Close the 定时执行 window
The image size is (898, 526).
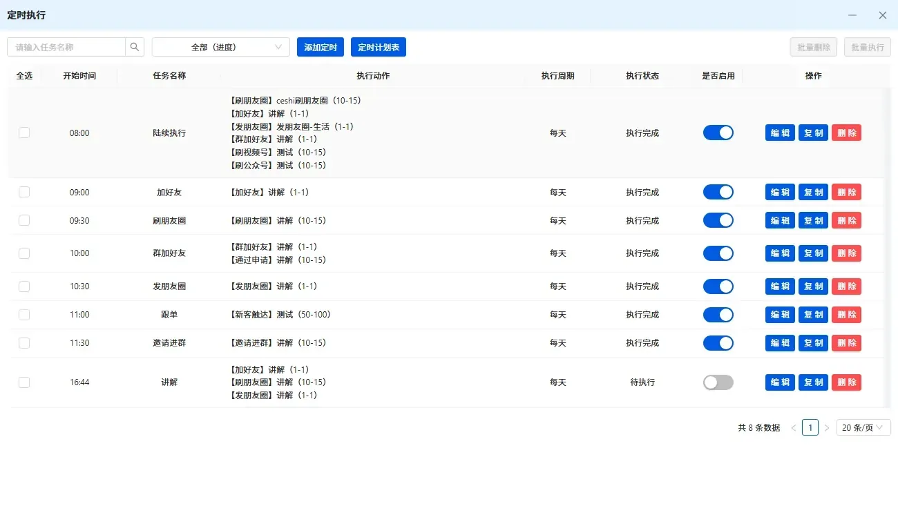point(883,15)
